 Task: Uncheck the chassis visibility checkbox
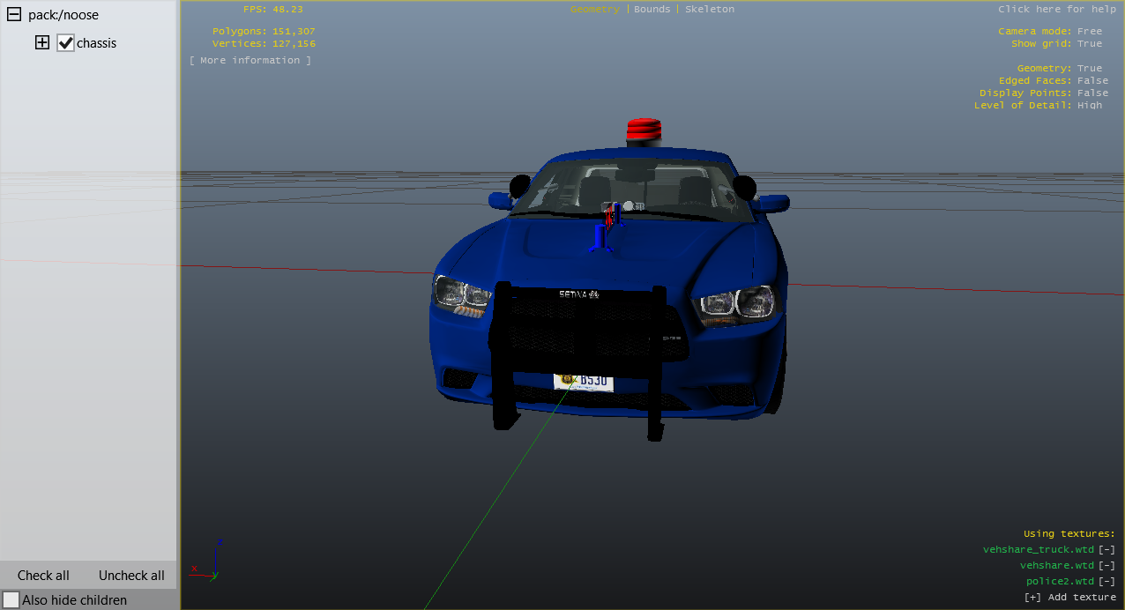[65, 43]
